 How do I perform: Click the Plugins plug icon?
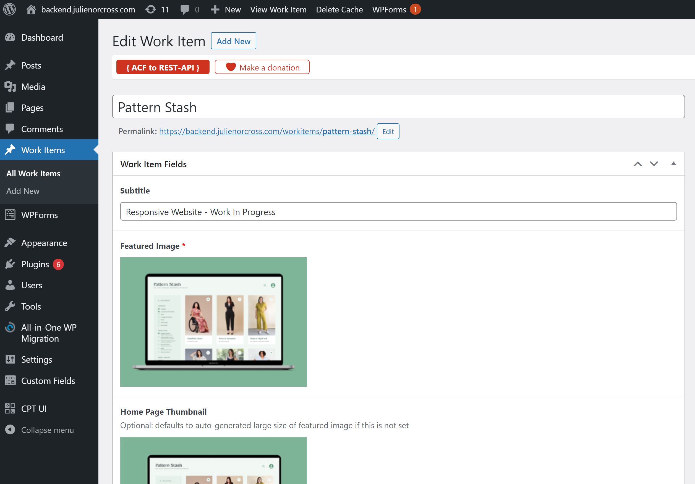pos(10,264)
